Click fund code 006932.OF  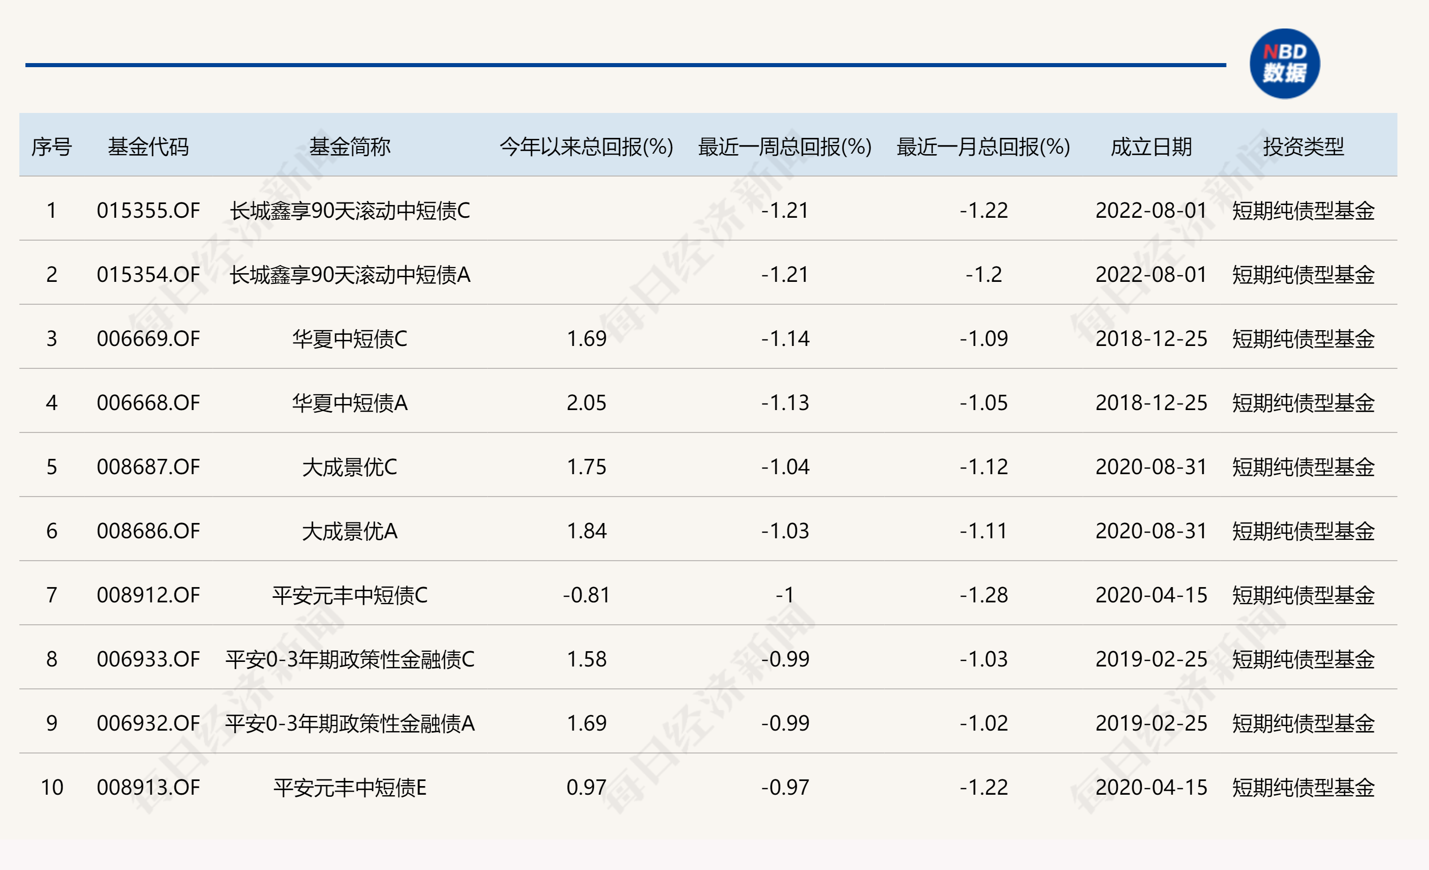coord(148,724)
